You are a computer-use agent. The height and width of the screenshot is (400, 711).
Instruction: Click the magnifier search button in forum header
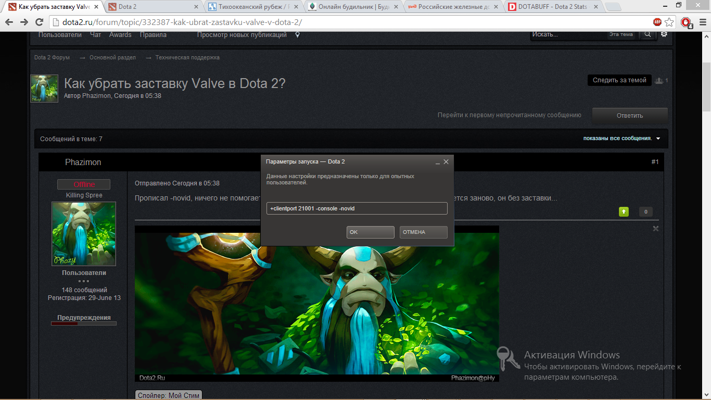[647, 34]
